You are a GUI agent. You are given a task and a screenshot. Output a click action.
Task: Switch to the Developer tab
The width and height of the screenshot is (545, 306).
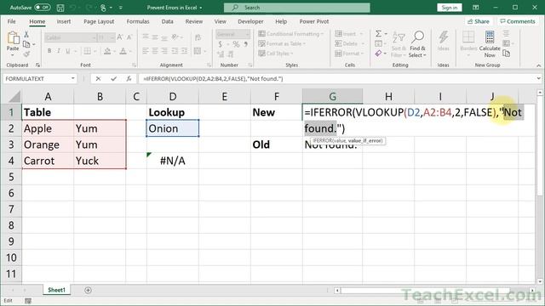(x=250, y=21)
